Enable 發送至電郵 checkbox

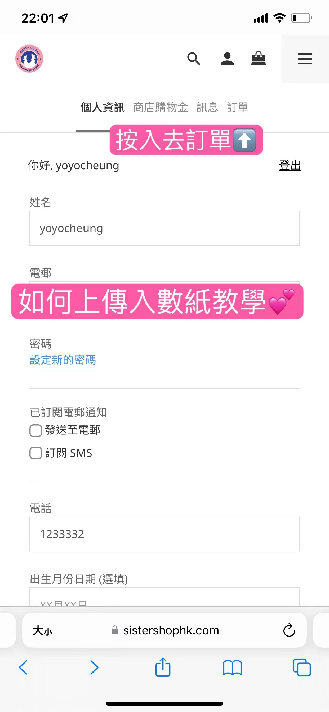pyautogui.click(x=36, y=431)
